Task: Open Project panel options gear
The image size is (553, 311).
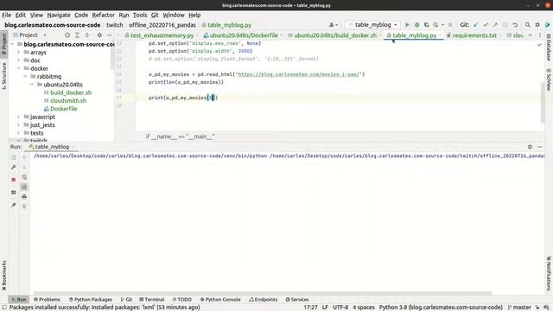Action: [x=99, y=35]
